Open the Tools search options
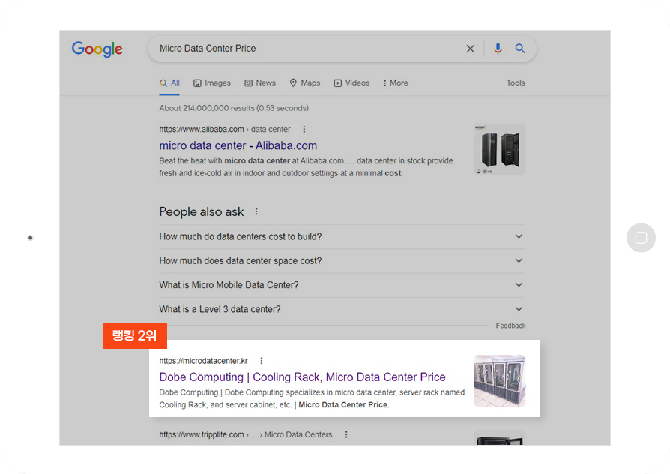670x474 pixels. 516,83
